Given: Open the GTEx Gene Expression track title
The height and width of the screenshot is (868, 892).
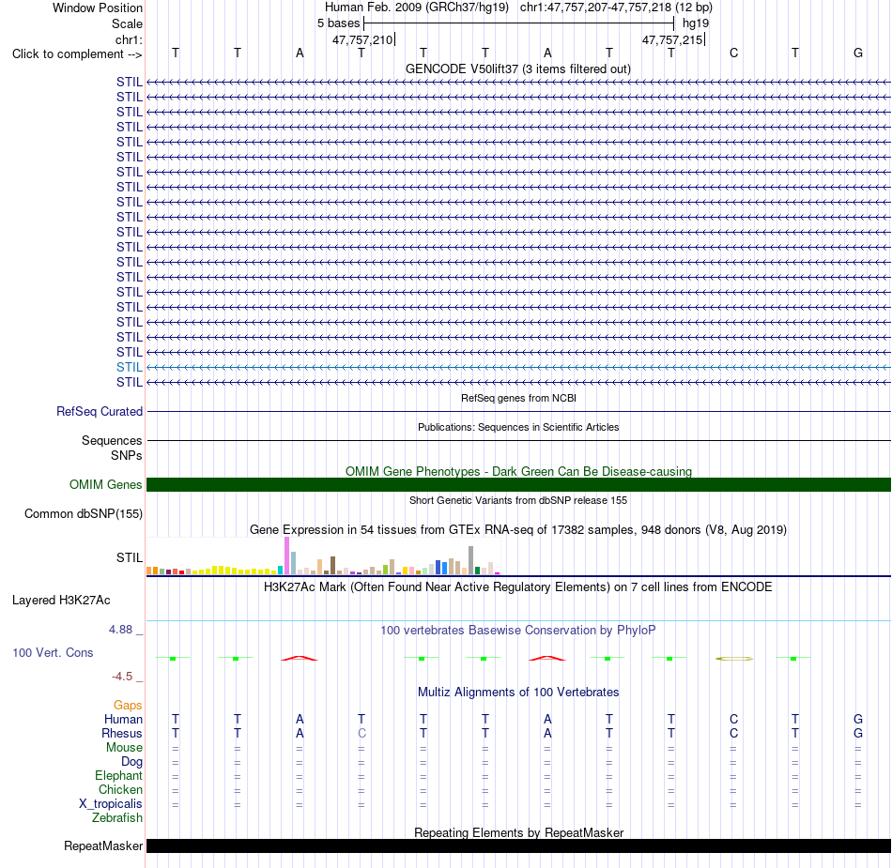Looking at the screenshot, I should (518, 530).
